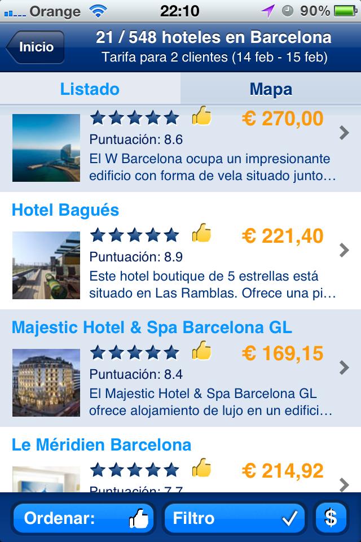
Task: Tap the location arrow in status bar
Action: [x=267, y=11]
